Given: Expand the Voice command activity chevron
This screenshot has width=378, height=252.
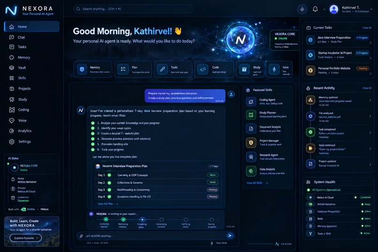Looking at the screenshot, I should [370, 149].
